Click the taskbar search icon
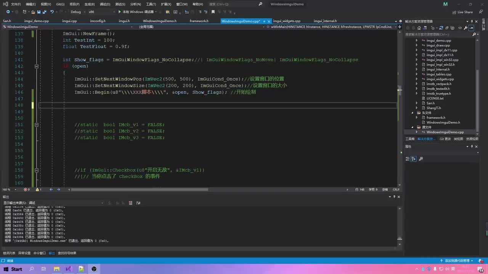Screen dimensions: 488x274 (32, 269)
